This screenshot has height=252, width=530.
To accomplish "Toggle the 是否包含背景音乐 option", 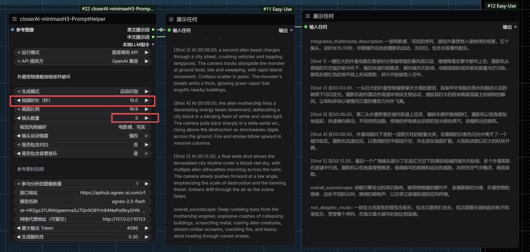I will 83,154.
